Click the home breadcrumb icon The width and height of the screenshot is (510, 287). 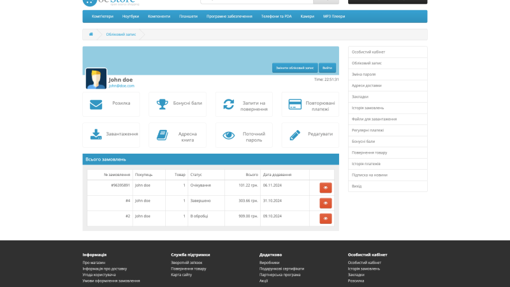91,34
